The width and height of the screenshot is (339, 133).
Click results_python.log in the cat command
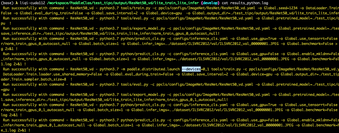[x=249, y=3]
